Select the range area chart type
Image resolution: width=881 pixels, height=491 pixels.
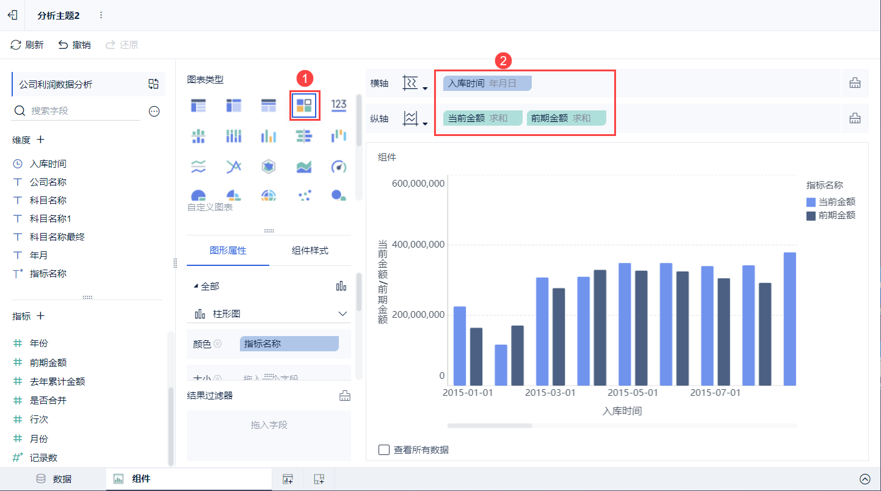point(304,166)
